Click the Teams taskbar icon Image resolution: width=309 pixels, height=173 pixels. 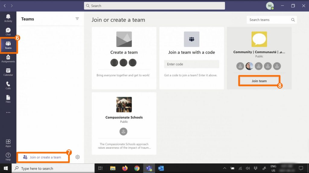pyautogui.click(x=149, y=168)
